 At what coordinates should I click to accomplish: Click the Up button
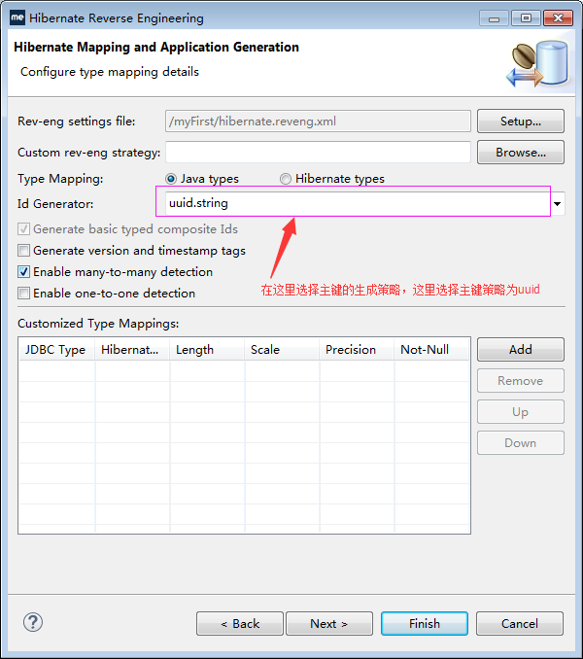(x=521, y=411)
